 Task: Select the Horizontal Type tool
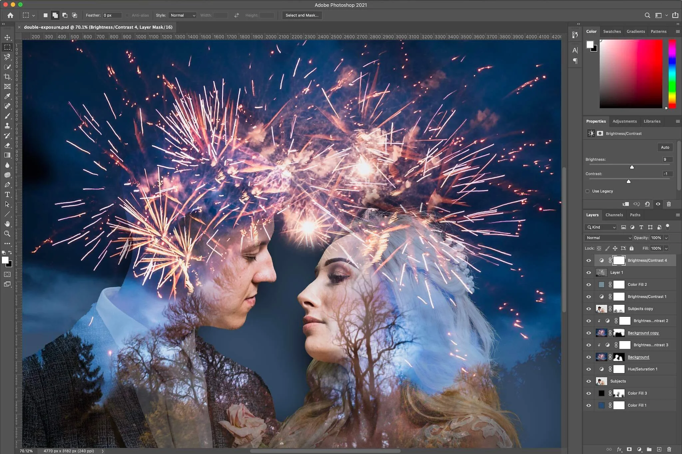point(7,195)
